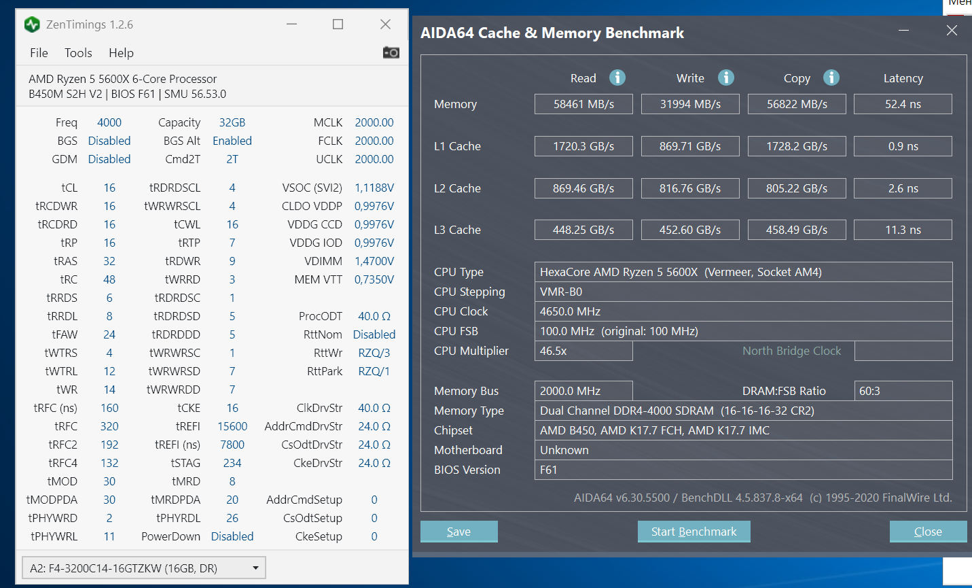This screenshot has width=972, height=588.
Task: Select the CPU Multiplier value 46.5x
Action: (x=583, y=351)
